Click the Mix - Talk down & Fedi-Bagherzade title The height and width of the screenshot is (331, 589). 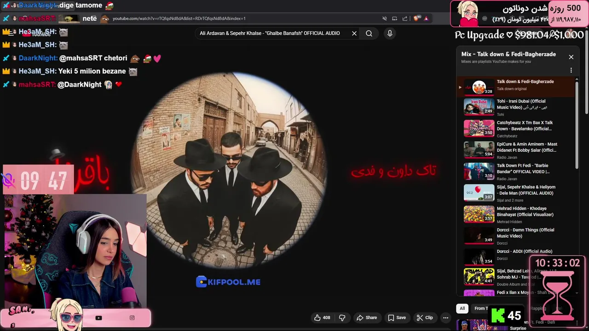[x=508, y=54]
